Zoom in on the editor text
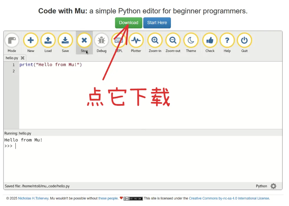The width and height of the screenshot is (289, 206). (x=155, y=40)
